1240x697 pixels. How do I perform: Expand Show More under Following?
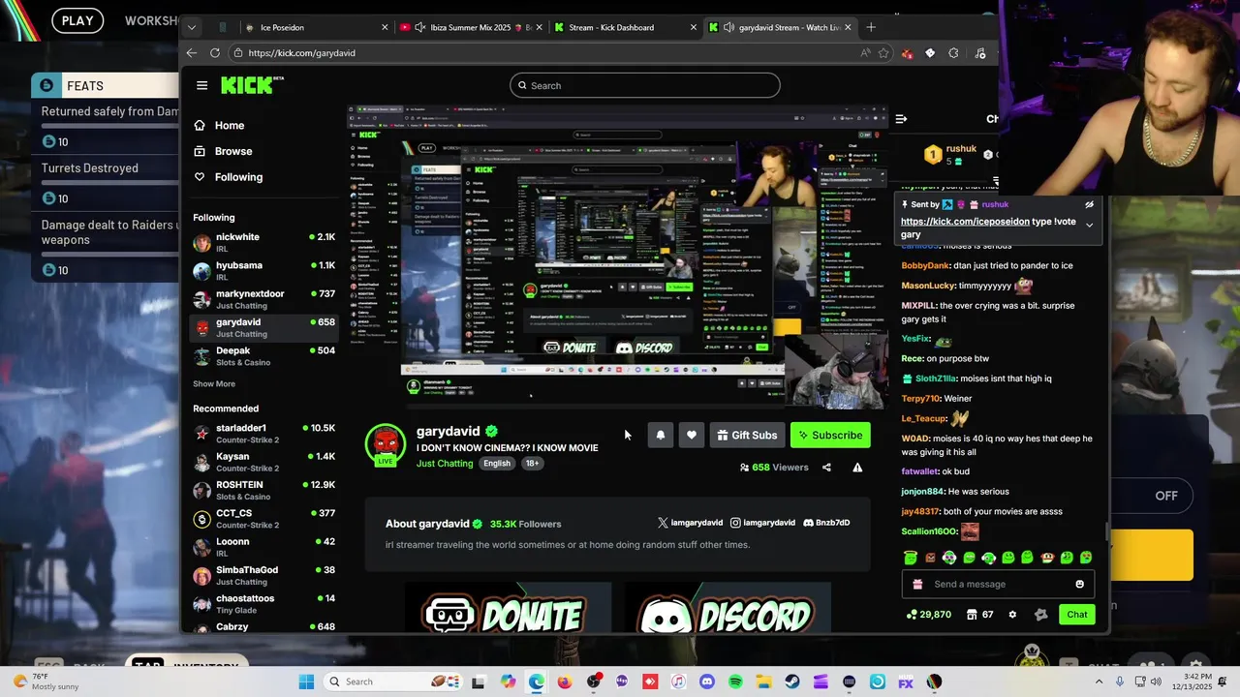coord(214,383)
